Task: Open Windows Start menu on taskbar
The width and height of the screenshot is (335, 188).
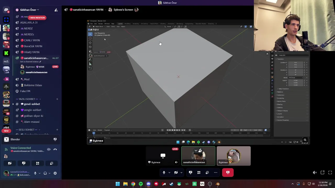Action: point(118,184)
